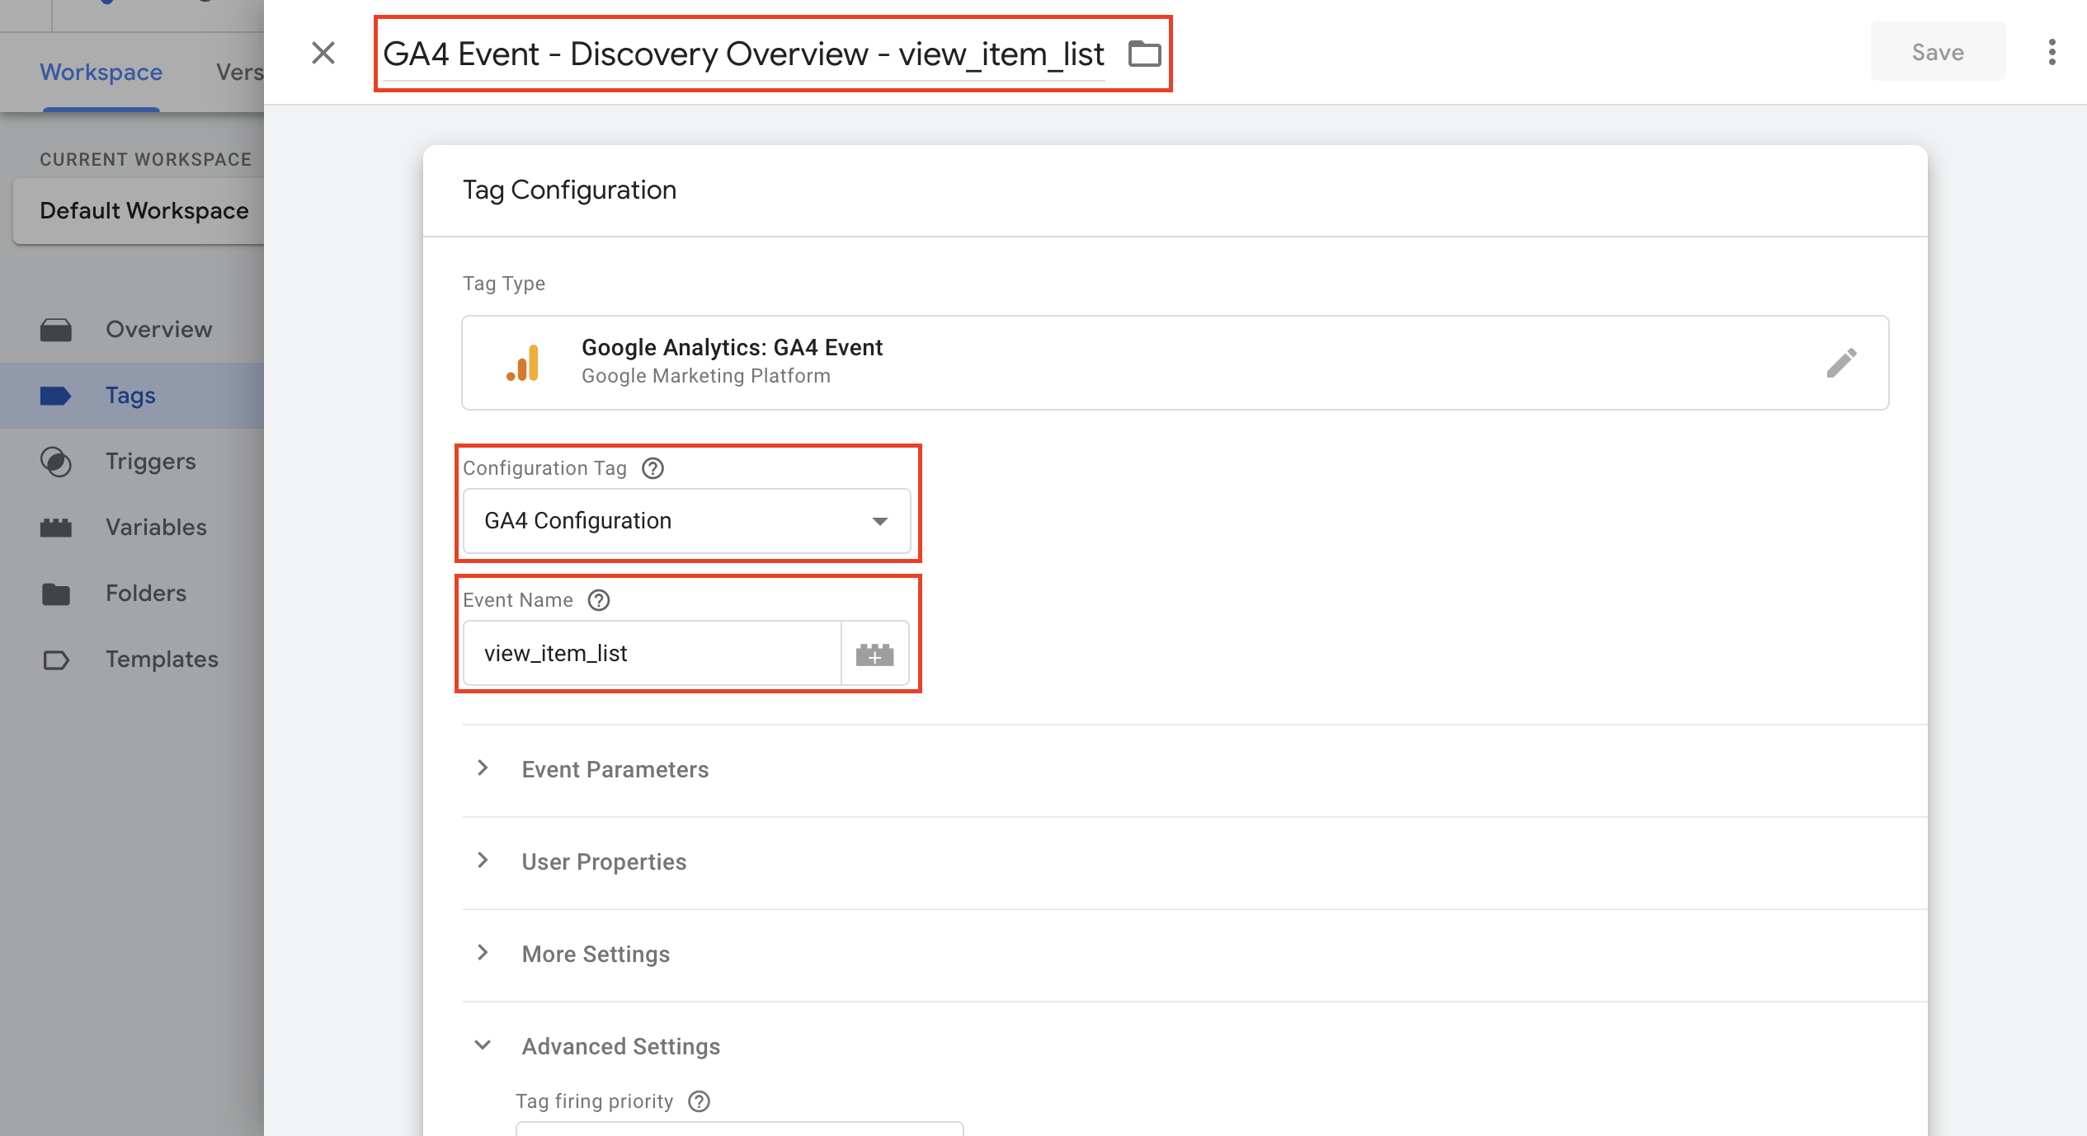
Task: Go to Triggers in the sidebar
Action: (132, 462)
